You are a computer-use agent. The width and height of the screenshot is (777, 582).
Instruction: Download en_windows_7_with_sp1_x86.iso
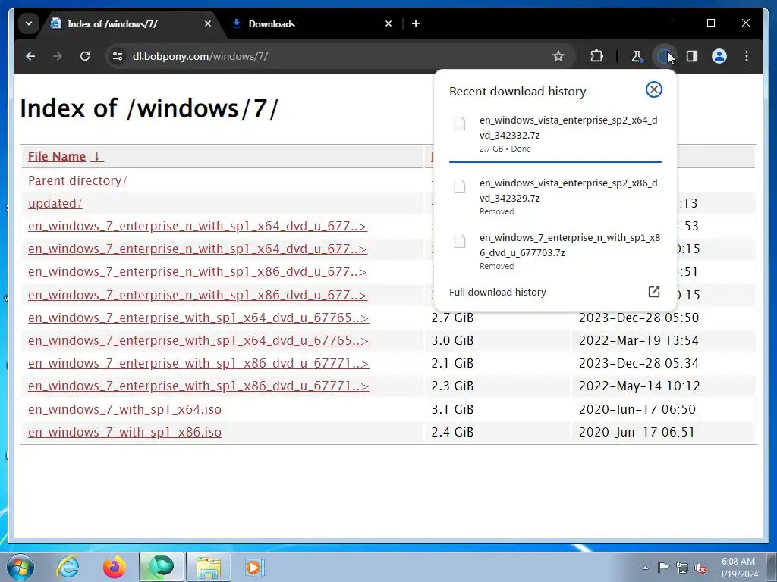tap(125, 432)
